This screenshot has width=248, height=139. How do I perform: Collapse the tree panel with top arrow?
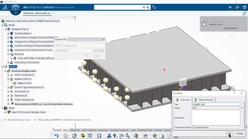coord(73,17)
